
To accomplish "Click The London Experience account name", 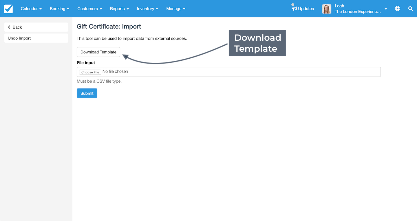I will click(358, 12).
